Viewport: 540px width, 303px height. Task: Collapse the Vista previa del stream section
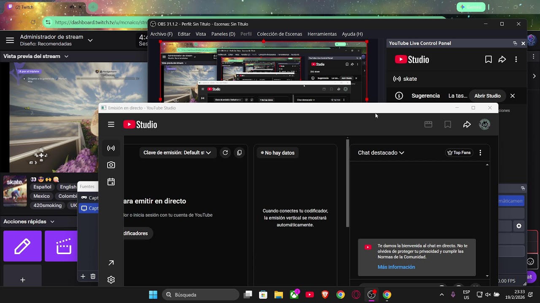pyautogui.click(x=66, y=56)
